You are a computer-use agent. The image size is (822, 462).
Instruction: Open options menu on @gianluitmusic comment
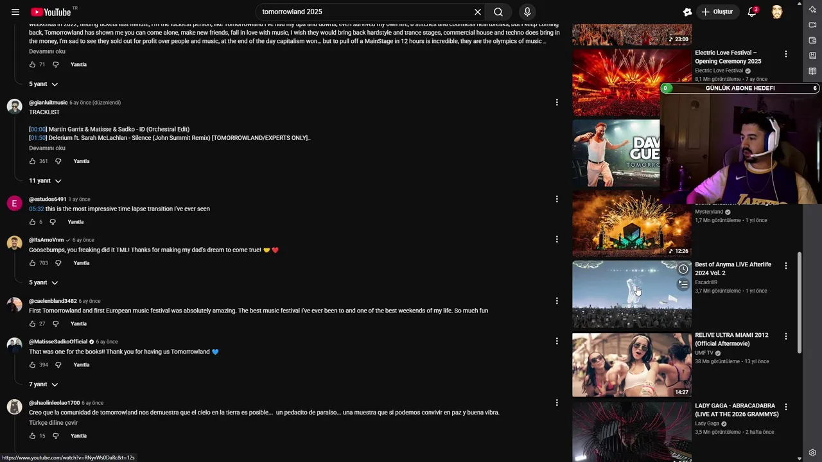(557, 103)
